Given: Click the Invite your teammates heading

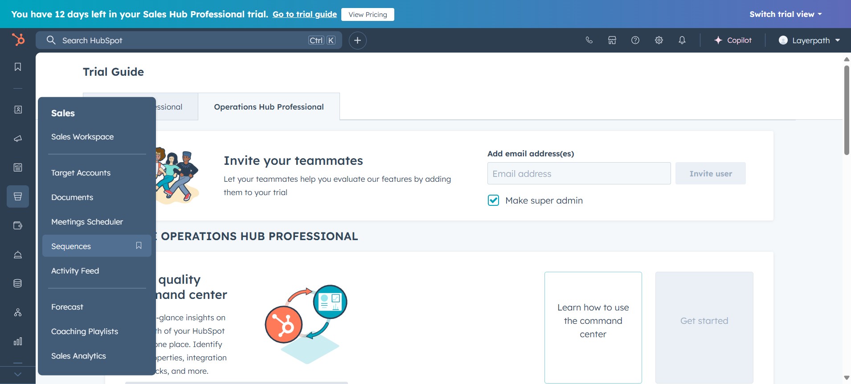Looking at the screenshot, I should [293, 160].
